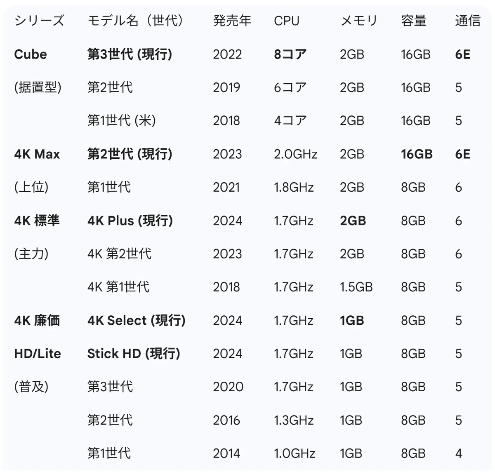
Task: Click the 4K Plus (現行) model cell
Action: 130,221
